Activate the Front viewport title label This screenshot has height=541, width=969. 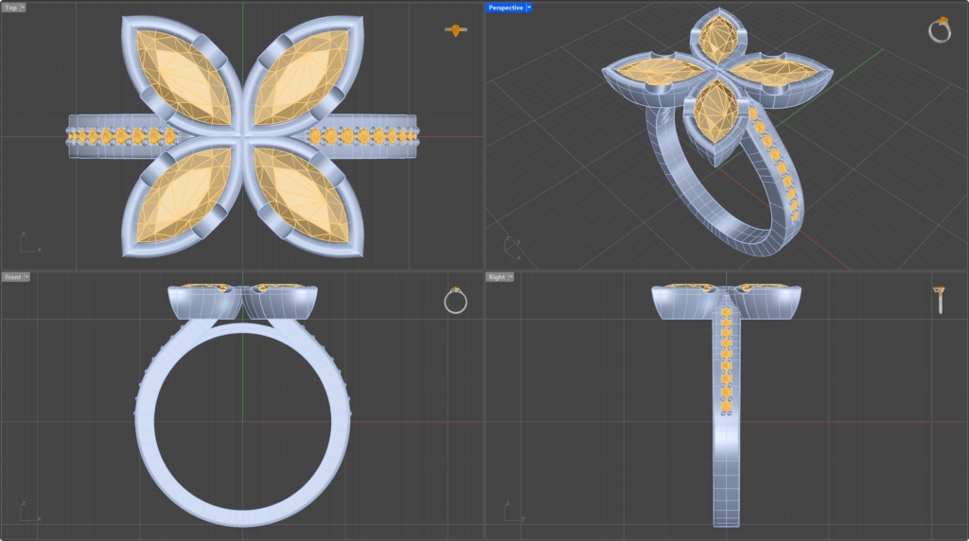click(x=12, y=277)
